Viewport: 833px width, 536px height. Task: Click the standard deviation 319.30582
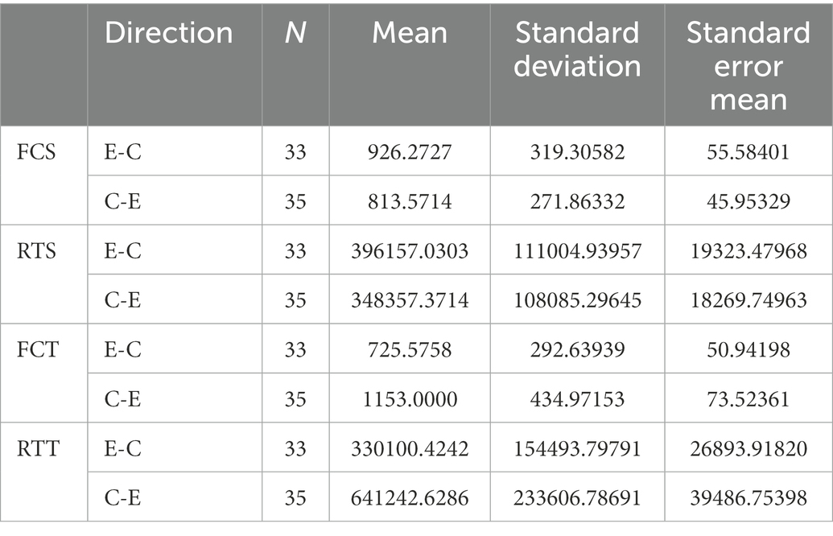point(578,152)
